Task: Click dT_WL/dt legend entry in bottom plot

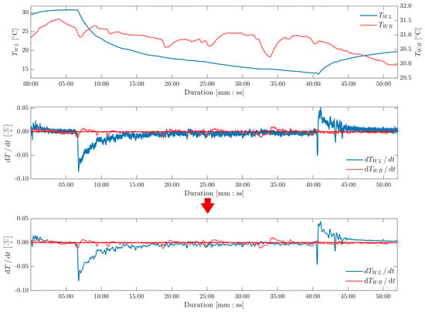Action: tap(370, 271)
